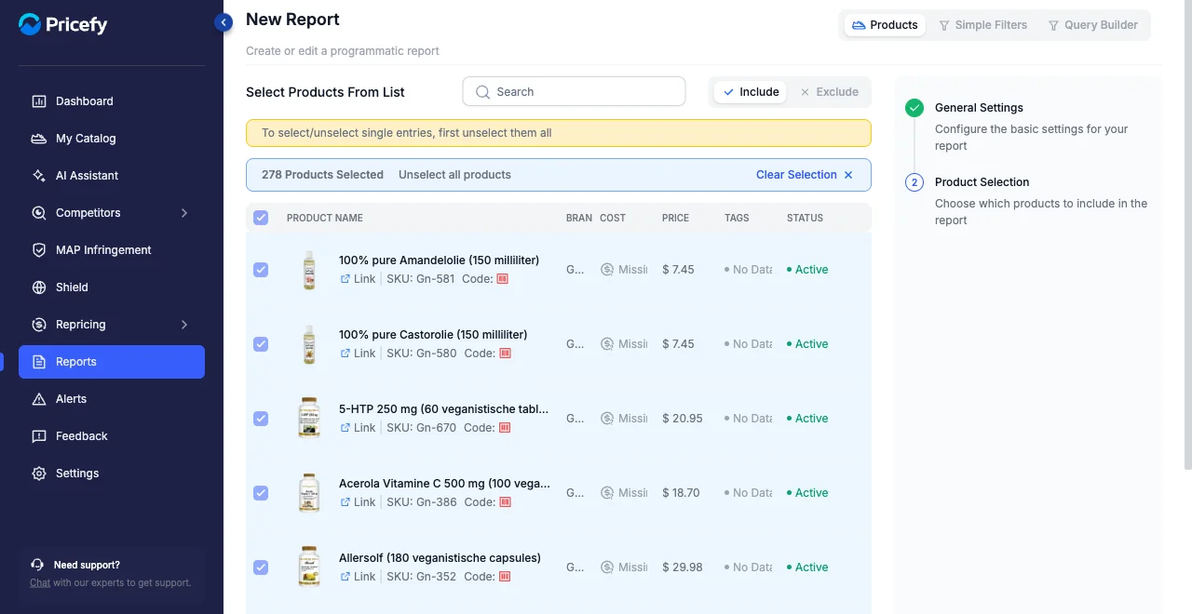Click the General Settings step title
1192x614 pixels.
point(979,108)
